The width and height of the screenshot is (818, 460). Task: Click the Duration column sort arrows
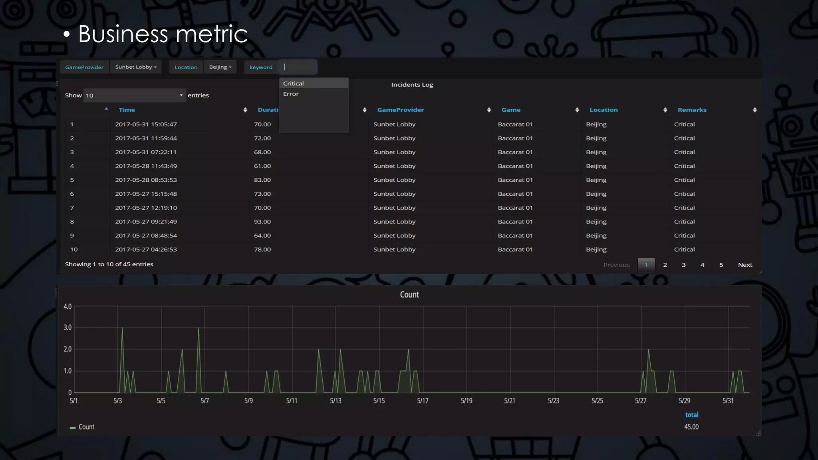point(364,110)
